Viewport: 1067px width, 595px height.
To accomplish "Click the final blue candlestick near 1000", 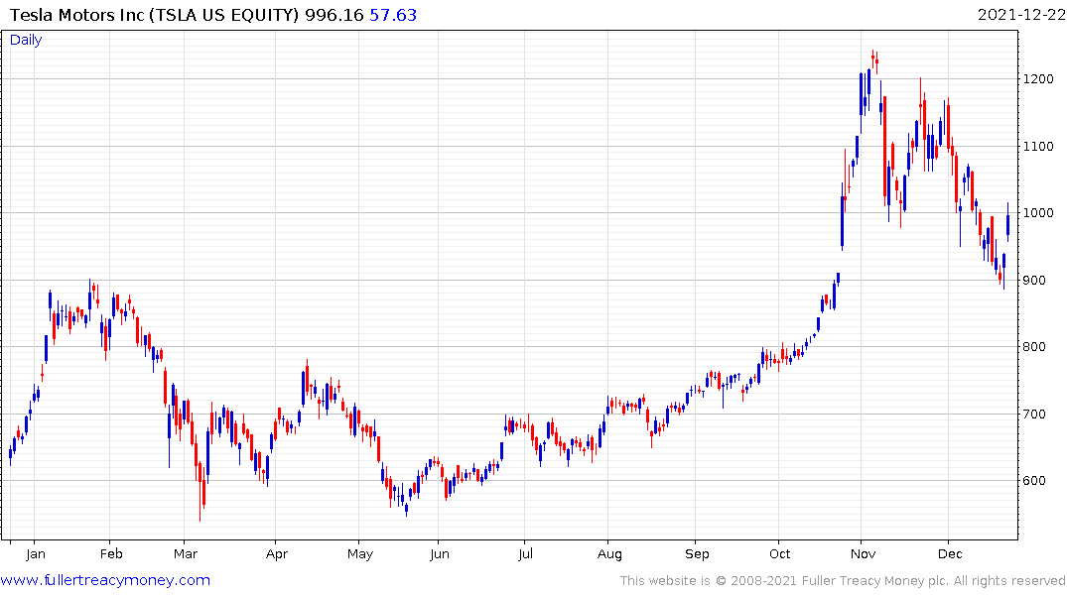I will pyautogui.click(x=1007, y=223).
